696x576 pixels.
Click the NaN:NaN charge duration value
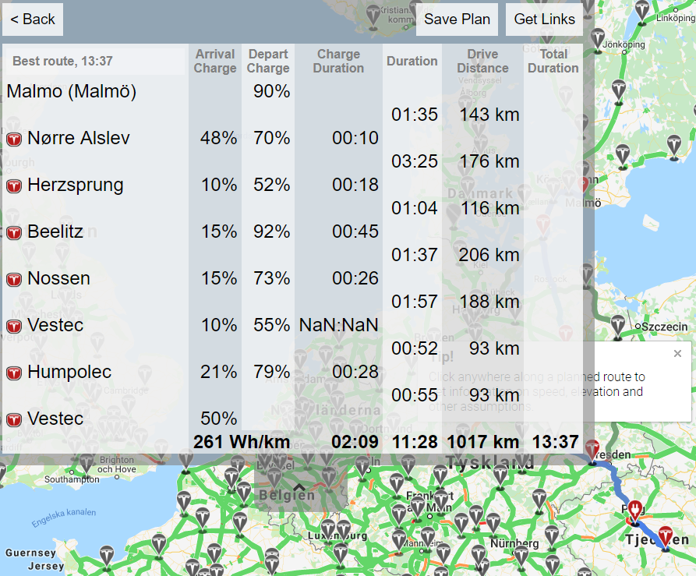pyautogui.click(x=339, y=325)
